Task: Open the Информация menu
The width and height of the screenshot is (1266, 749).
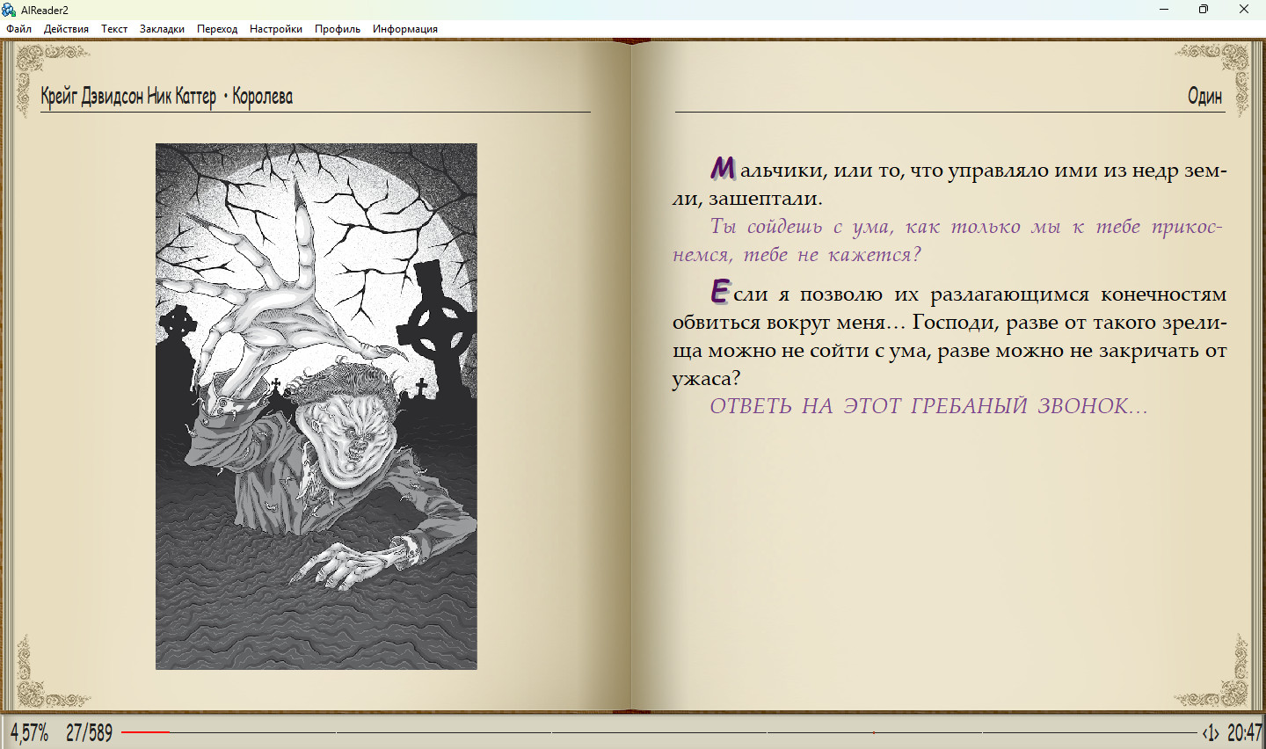Action: 405,29
